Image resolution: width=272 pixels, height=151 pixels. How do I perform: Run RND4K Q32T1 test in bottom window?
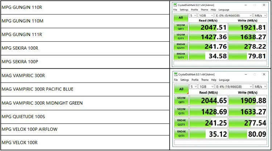tap(181, 122)
